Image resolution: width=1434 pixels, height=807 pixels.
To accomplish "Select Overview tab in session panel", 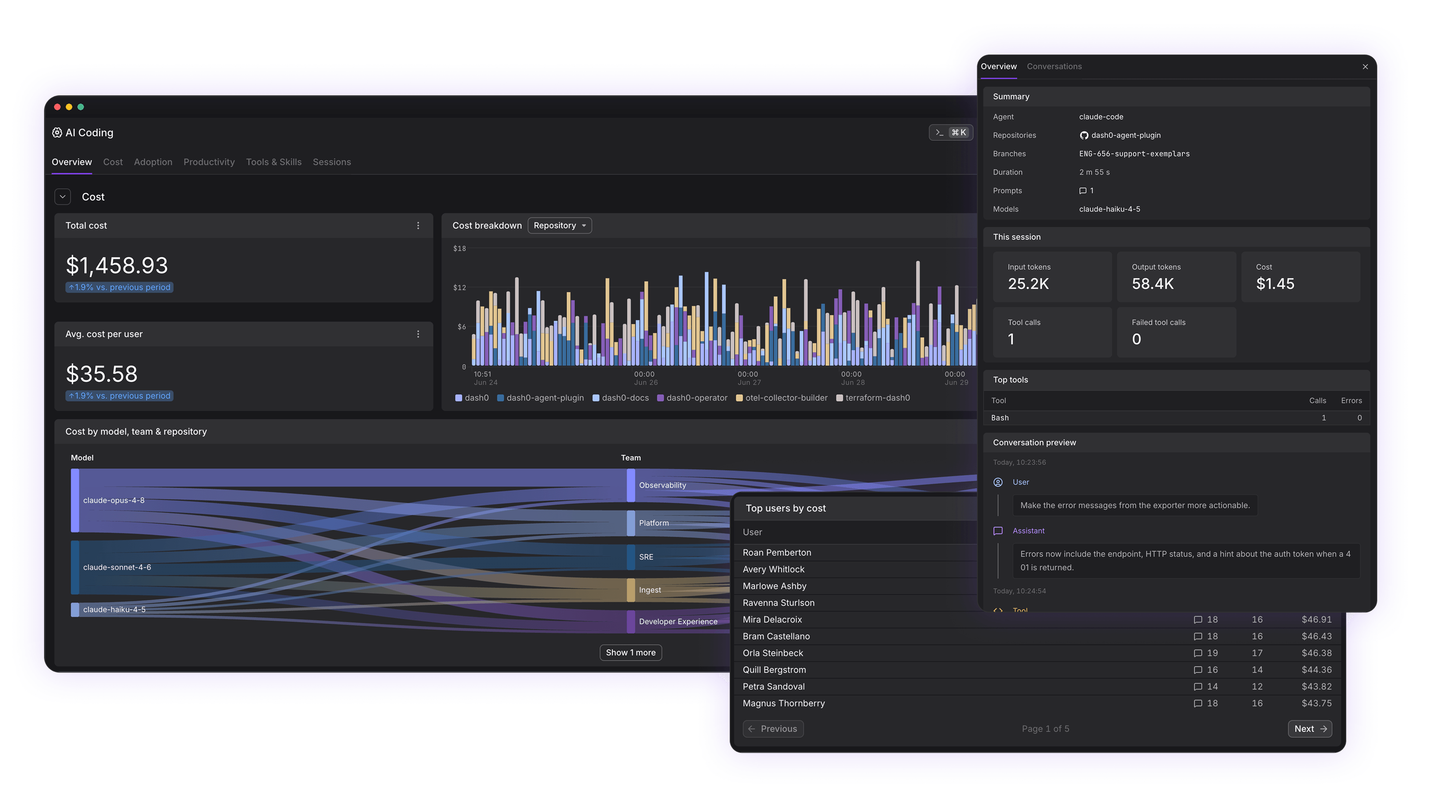I will [999, 66].
